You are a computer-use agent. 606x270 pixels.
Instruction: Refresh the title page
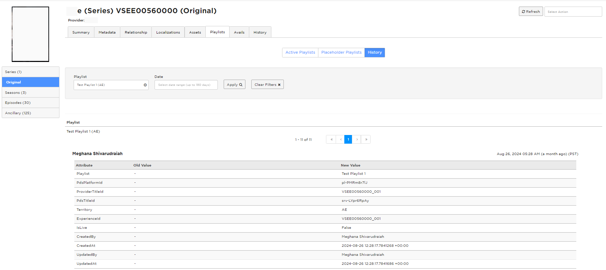(531, 11)
